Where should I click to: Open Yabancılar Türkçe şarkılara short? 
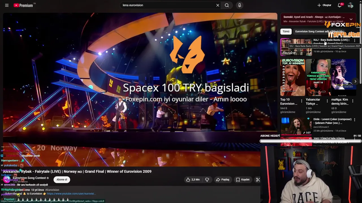point(318,78)
